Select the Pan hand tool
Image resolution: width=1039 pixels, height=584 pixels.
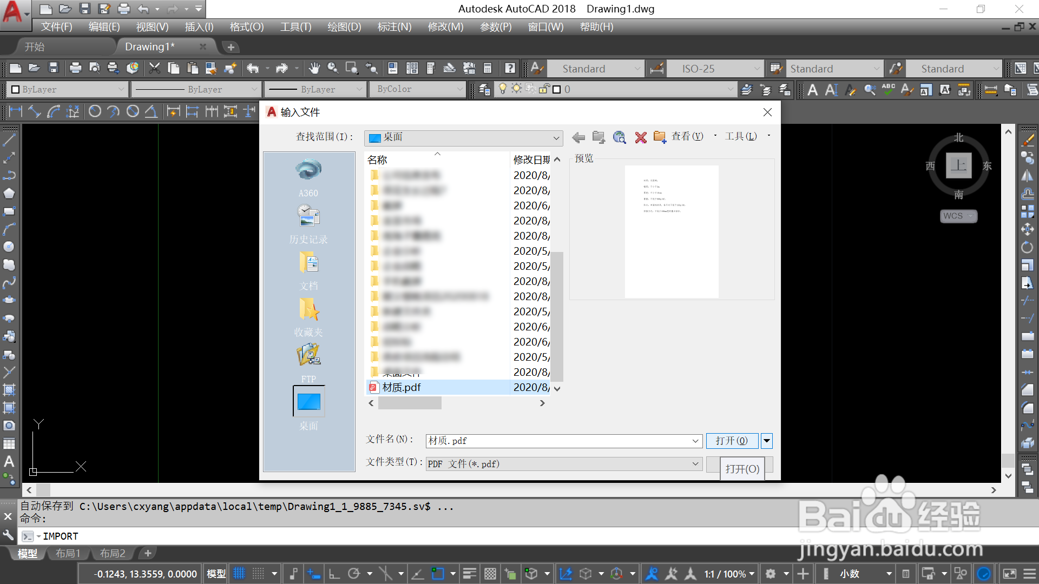point(314,68)
